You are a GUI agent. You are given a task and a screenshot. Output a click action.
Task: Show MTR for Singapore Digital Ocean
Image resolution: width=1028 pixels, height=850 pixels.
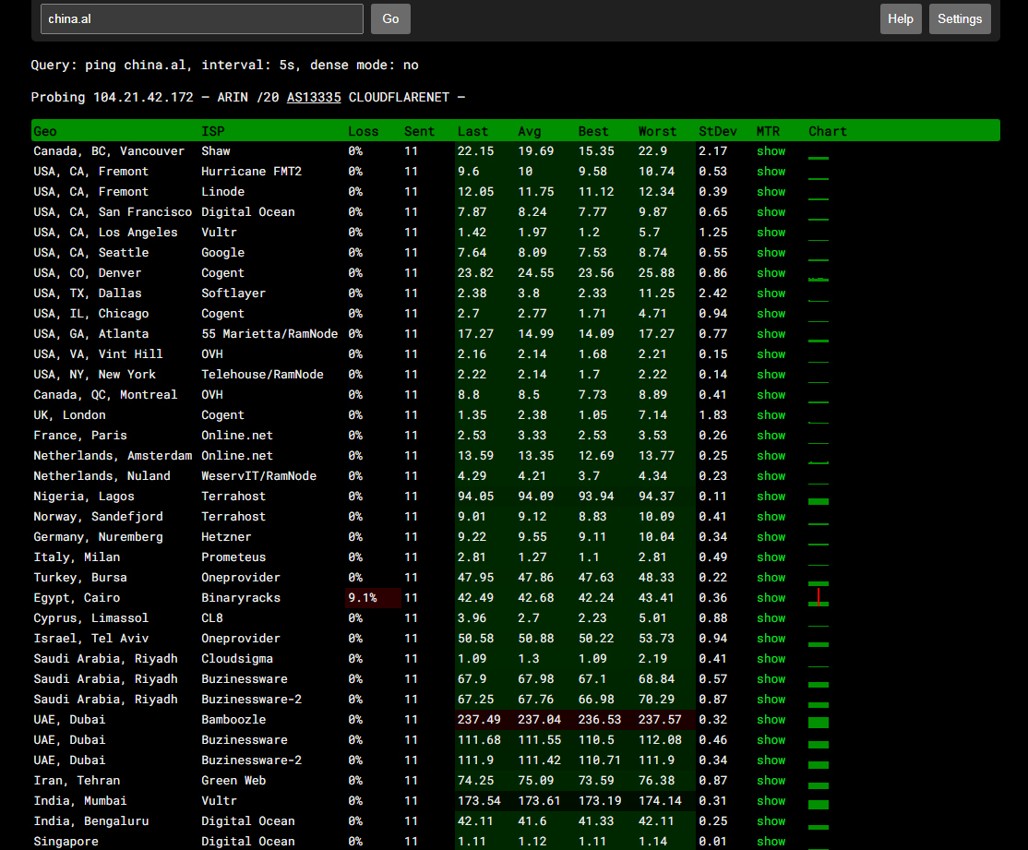pos(771,842)
